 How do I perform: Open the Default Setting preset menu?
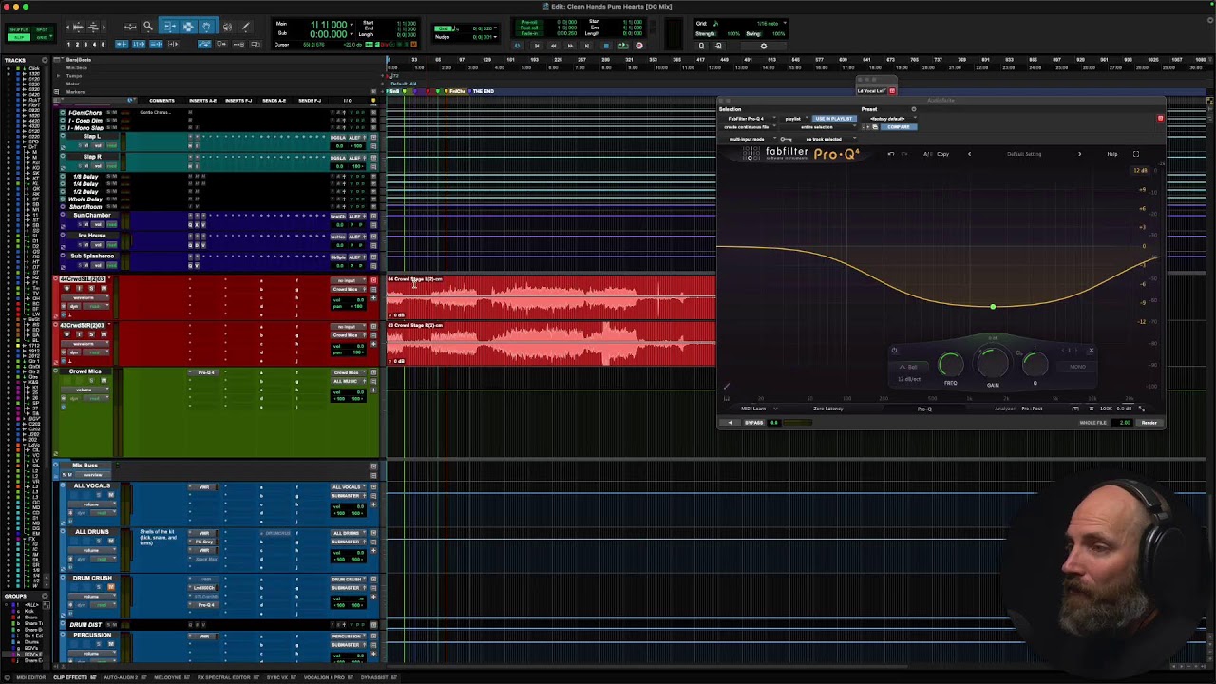[1024, 154]
